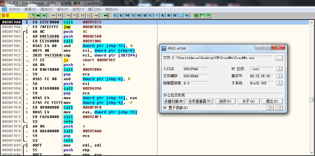Image resolution: width=315 pixels, height=156 pixels.
Task: Show Breakpoints (B) button
Action: [169, 16]
